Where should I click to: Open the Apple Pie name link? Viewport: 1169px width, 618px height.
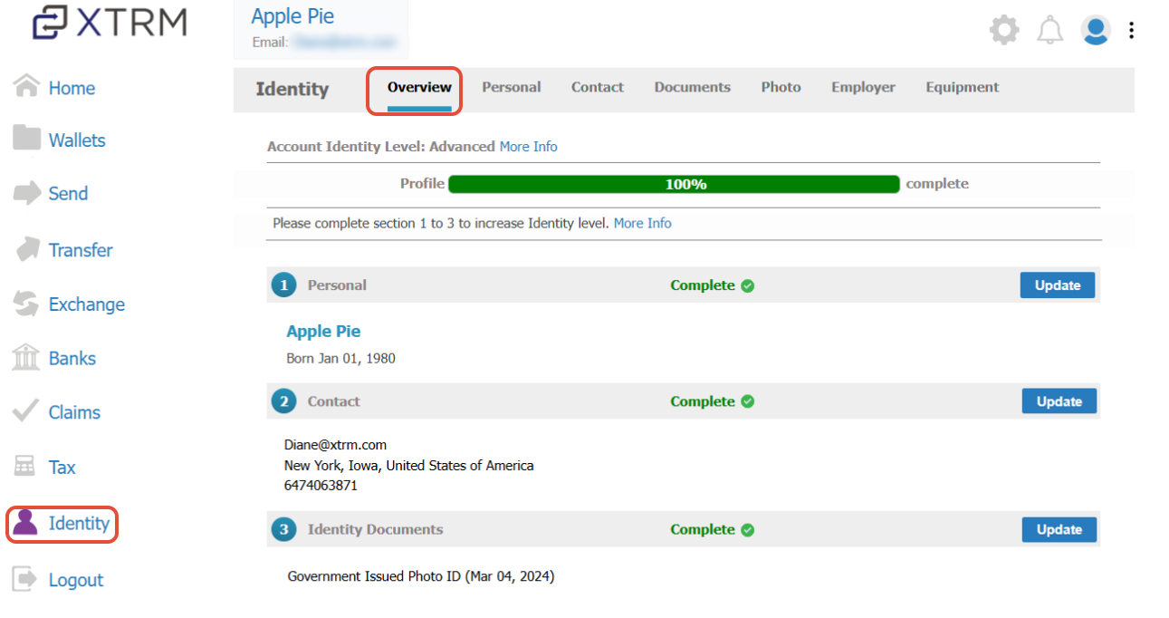pyautogui.click(x=323, y=331)
